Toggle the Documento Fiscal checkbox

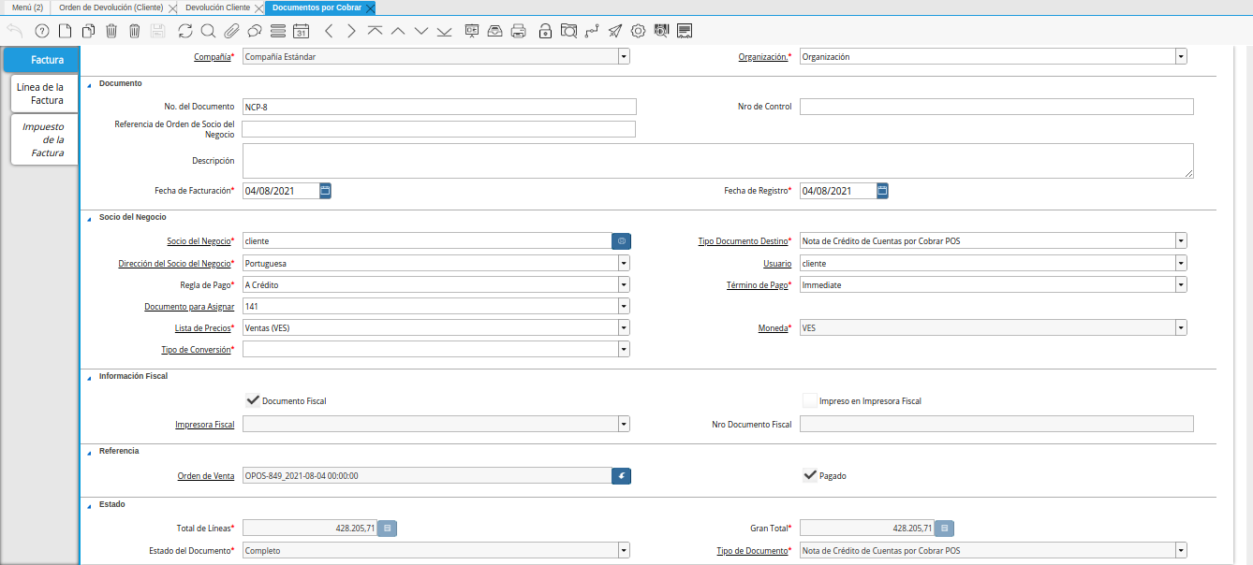click(253, 400)
